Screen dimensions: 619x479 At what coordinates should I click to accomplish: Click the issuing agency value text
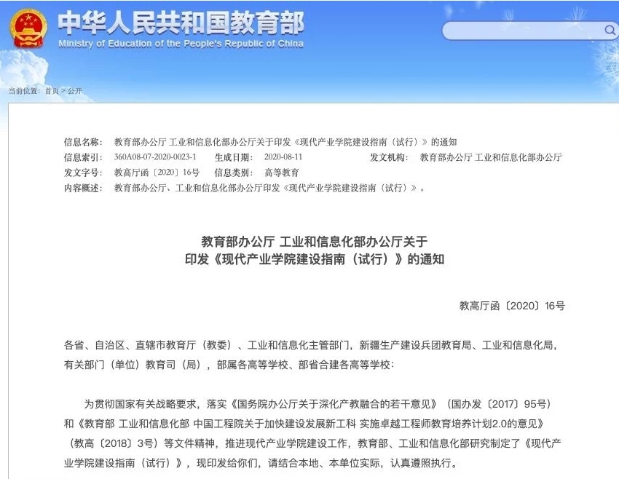coord(491,157)
